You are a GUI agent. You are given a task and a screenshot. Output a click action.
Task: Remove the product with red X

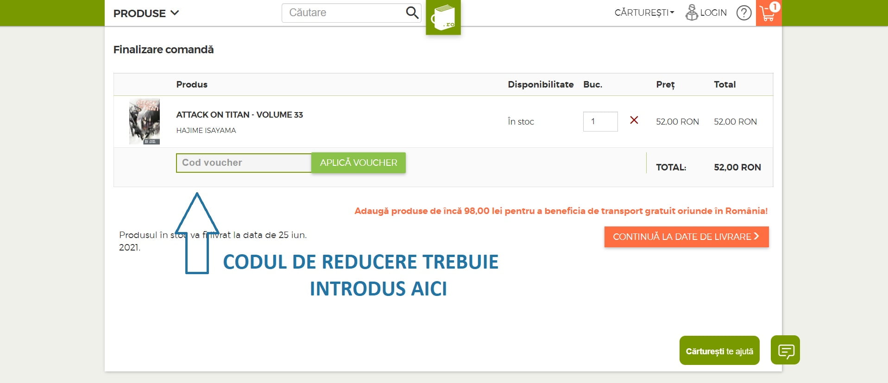click(x=634, y=120)
